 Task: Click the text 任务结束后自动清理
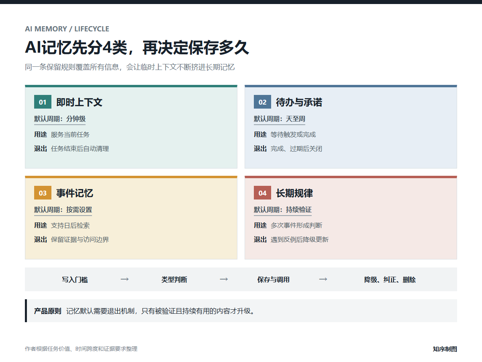80,149
